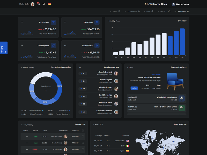Open the Dashboards menu

click(182, 11)
